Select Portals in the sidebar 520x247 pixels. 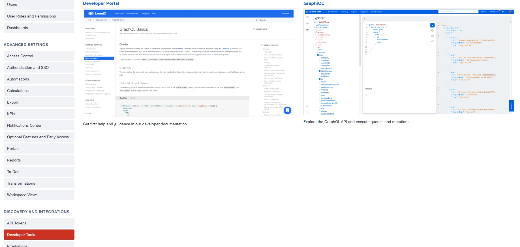point(39,148)
